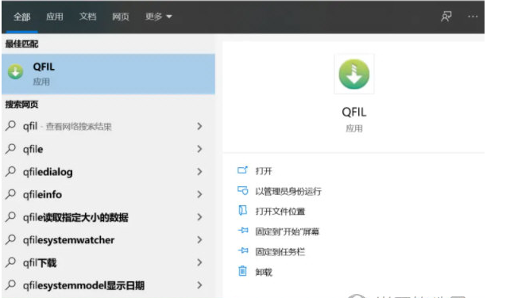This screenshot has height=298, width=506.
Task: Switch to the 应用 tab
Action: click(55, 17)
